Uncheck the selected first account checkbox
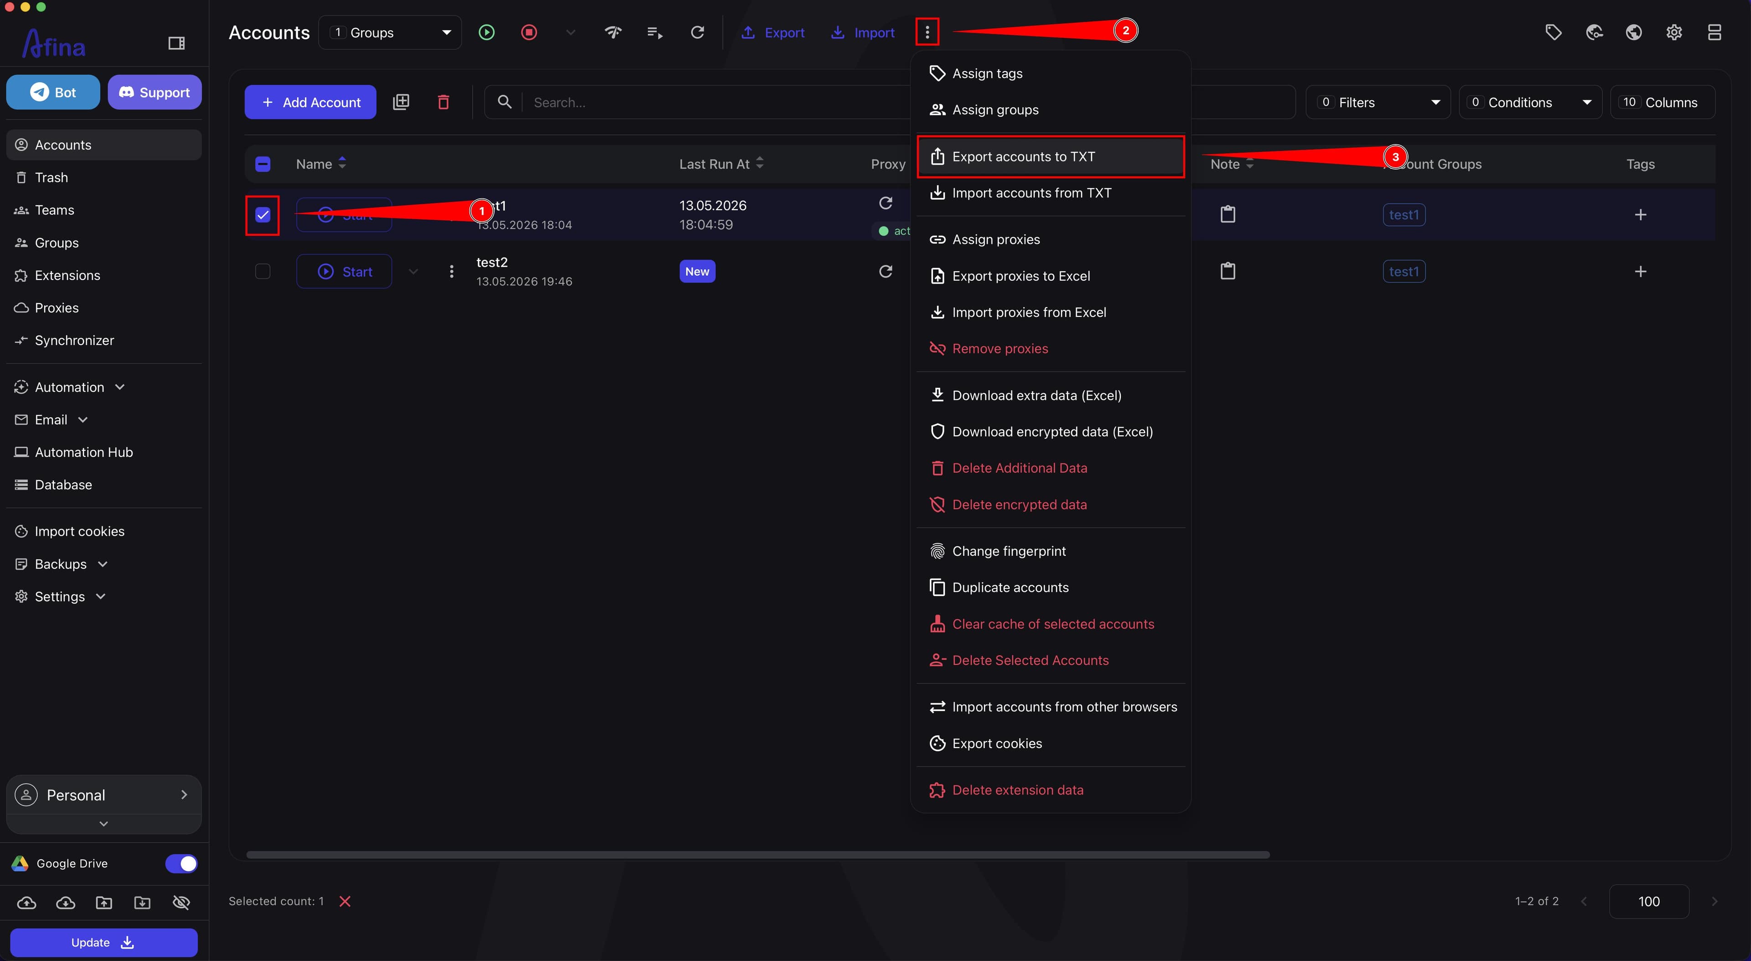 pyautogui.click(x=262, y=215)
